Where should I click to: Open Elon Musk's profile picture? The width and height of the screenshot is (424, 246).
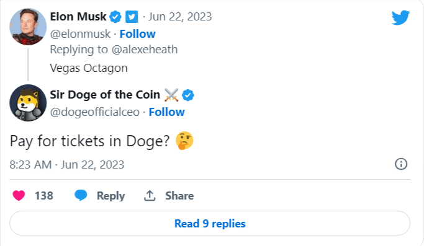point(28,27)
